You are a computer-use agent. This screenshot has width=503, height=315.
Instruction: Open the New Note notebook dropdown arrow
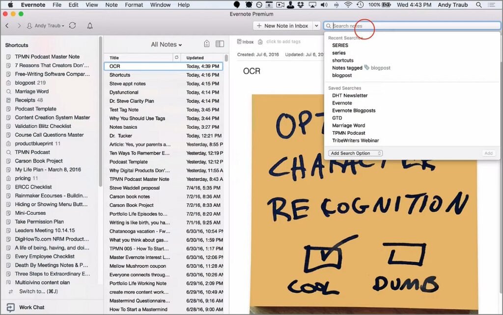click(x=316, y=26)
